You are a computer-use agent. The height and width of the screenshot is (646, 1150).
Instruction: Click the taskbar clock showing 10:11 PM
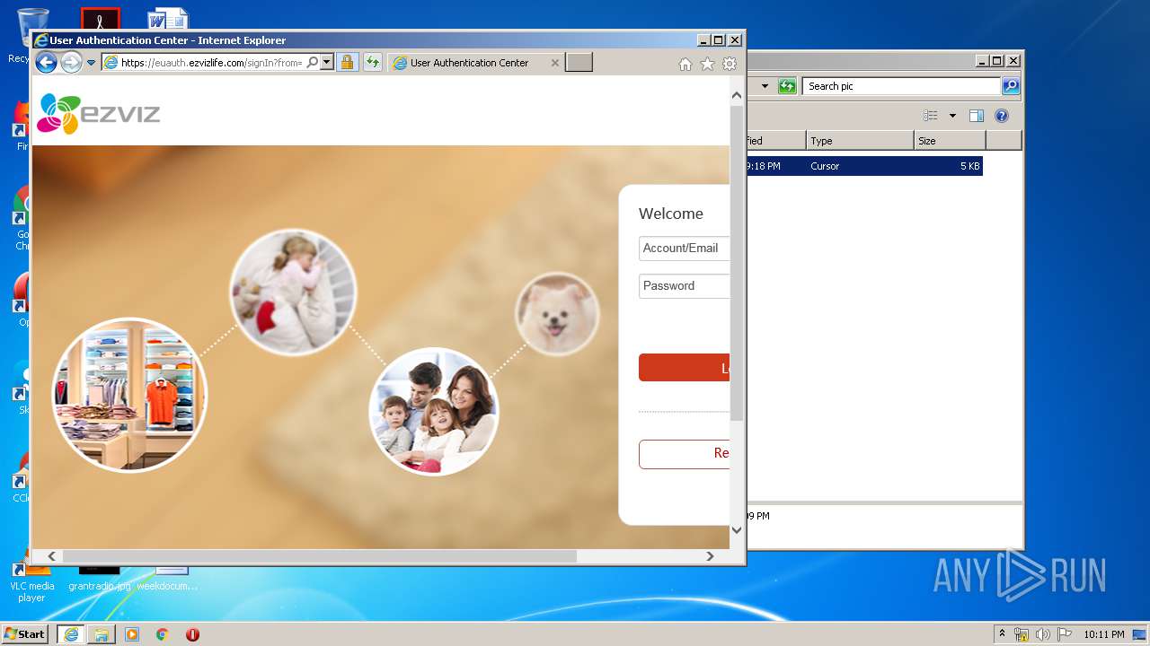pyautogui.click(x=1103, y=634)
